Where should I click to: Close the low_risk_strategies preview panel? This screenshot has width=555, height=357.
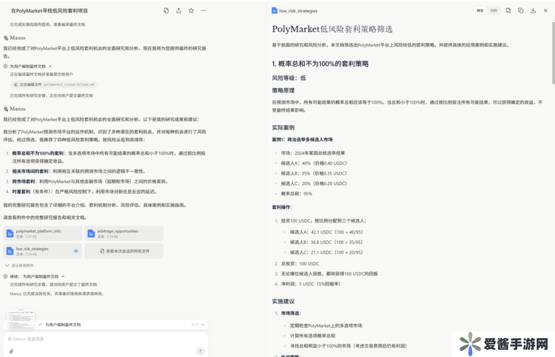[x=546, y=10]
